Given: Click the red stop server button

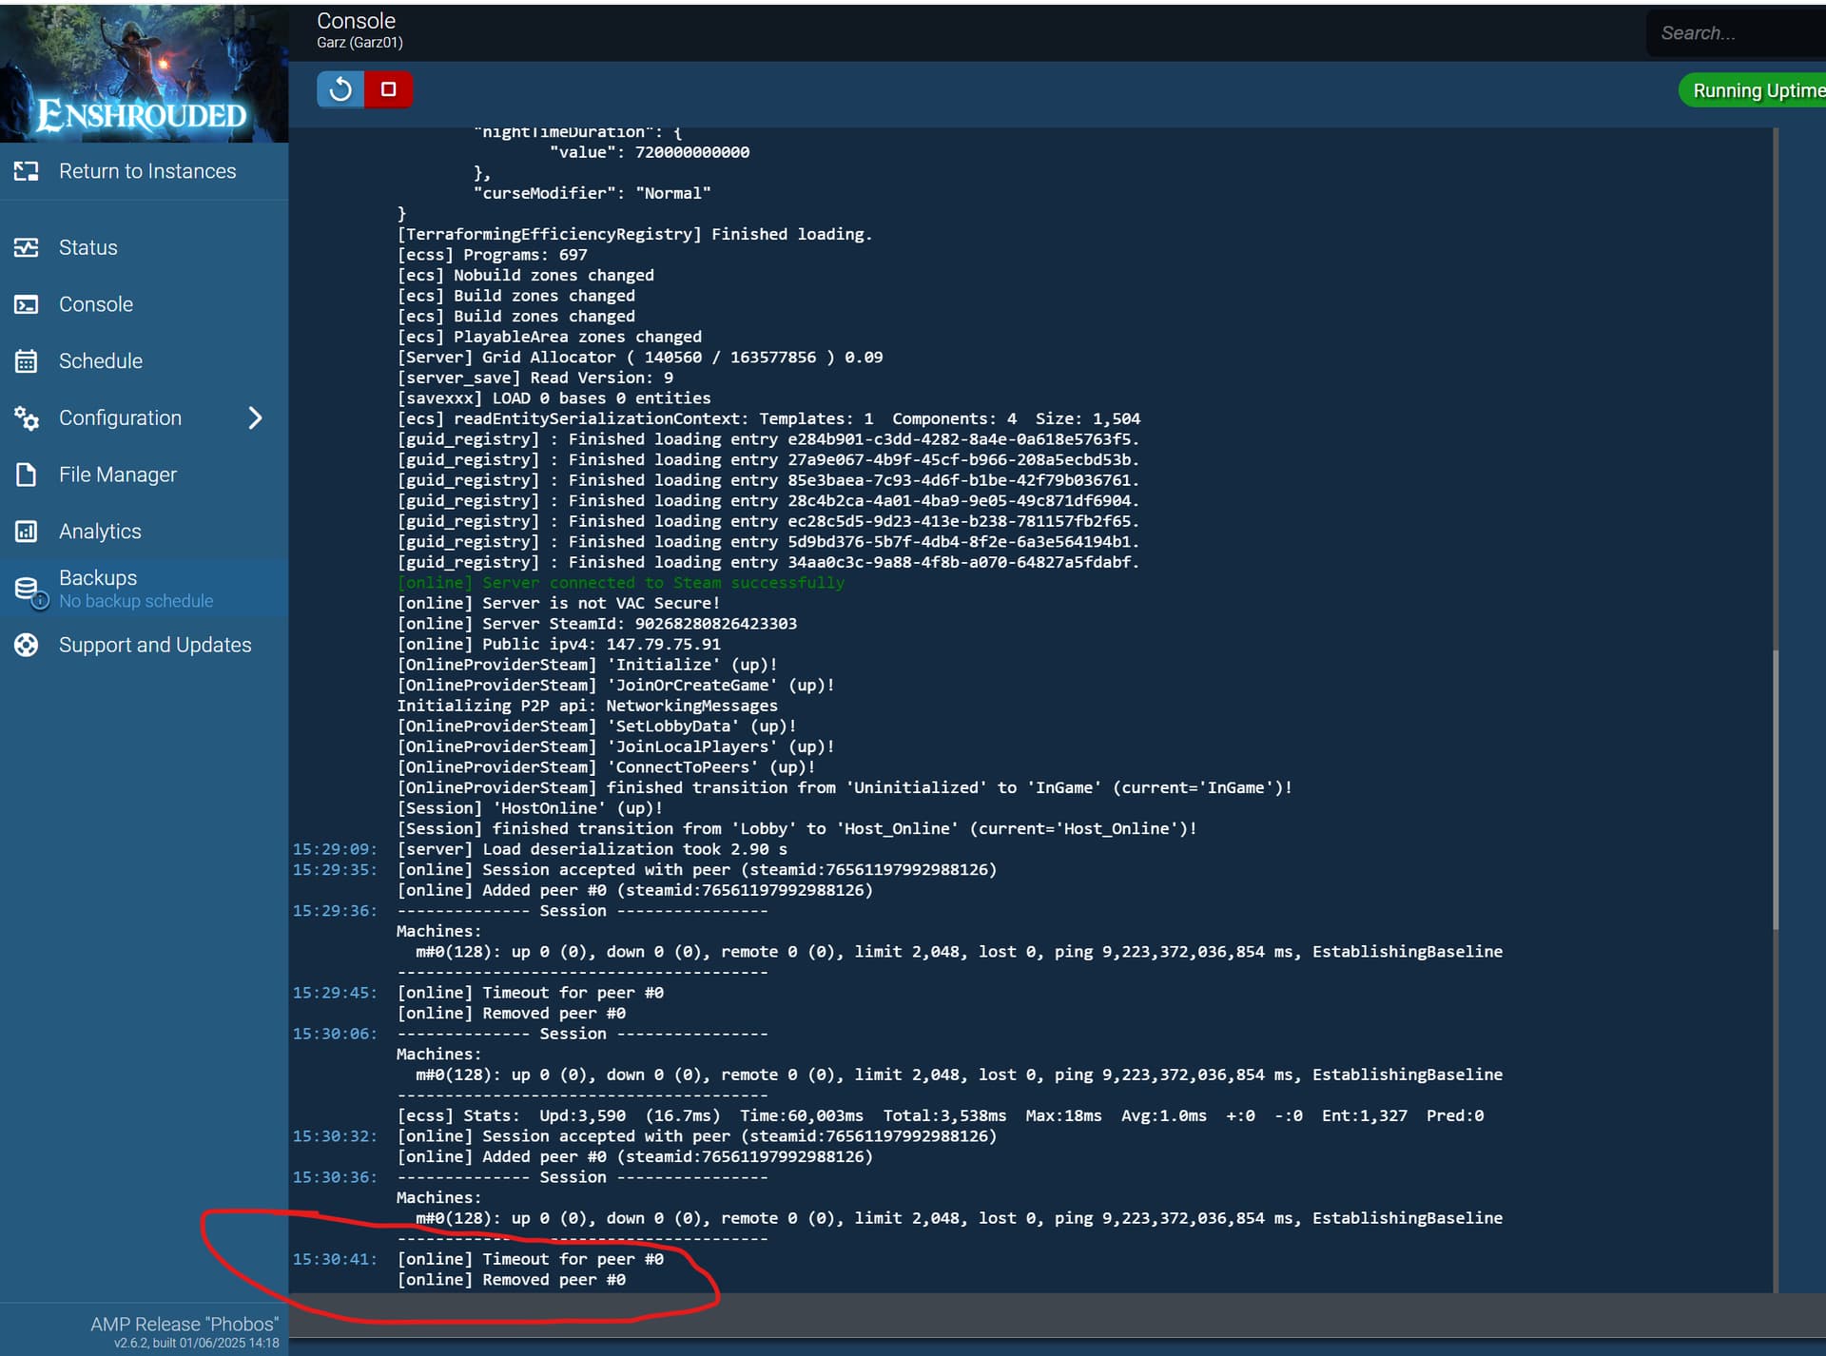Looking at the screenshot, I should pyautogui.click(x=388, y=89).
